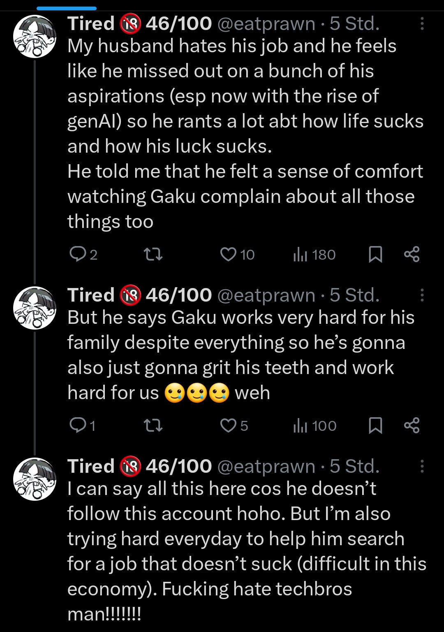This screenshot has height=632, width=444.
Task: Open more options for third tweet
Action: pos(422,466)
